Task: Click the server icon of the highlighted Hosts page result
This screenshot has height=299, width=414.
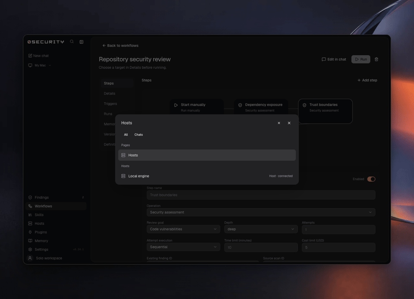Action: click(123, 155)
